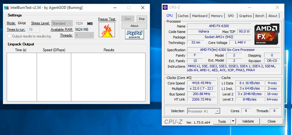The height and width of the screenshot is (135, 292).
Task: Click the PayPal Donate image button
Action: (135, 35)
